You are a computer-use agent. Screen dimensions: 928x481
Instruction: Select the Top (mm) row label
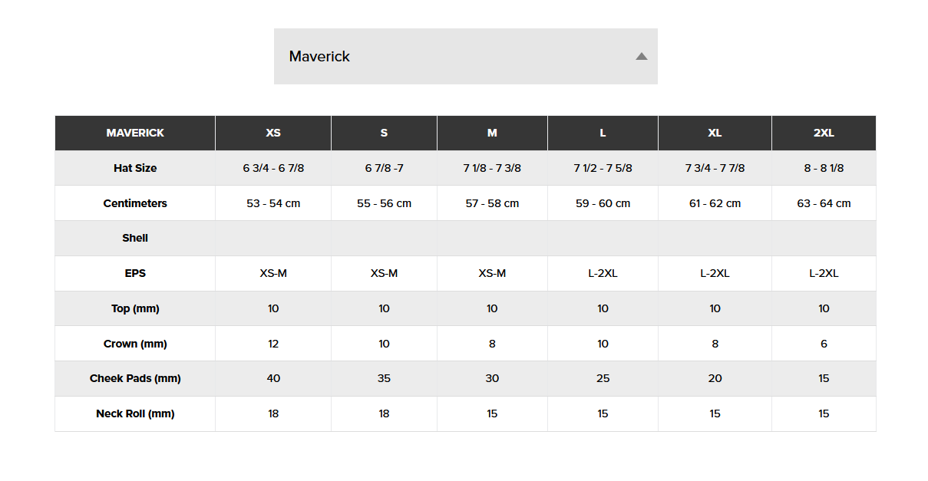135,308
